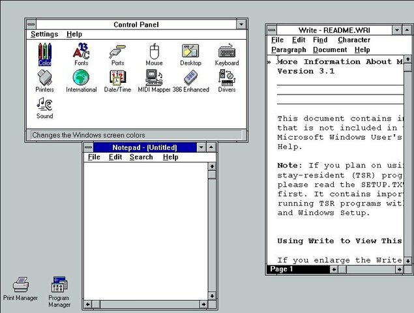Image resolution: width=414 pixels, height=313 pixels.
Task: Click the Notepad - (Untitled) title bar
Action: pos(145,147)
